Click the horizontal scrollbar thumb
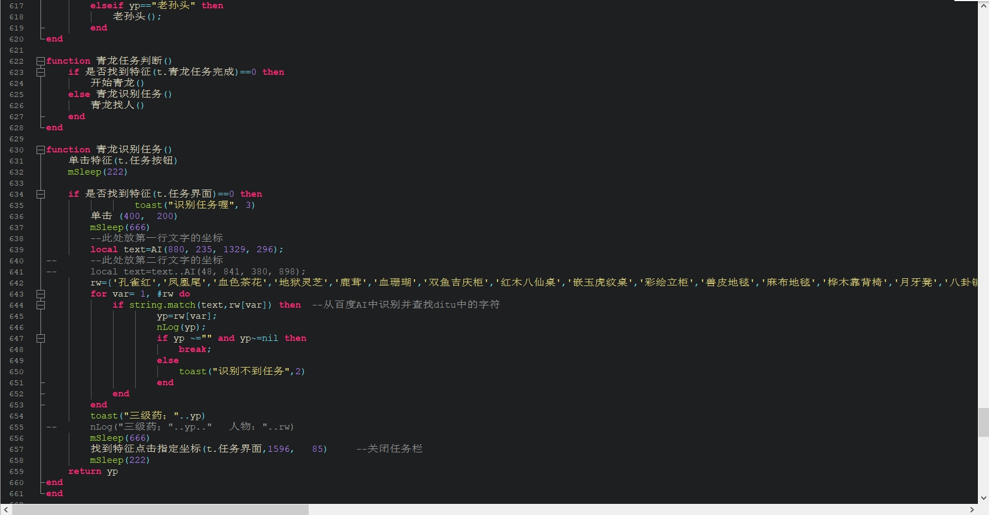The width and height of the screenshot is (989, 515). (160, 509)
